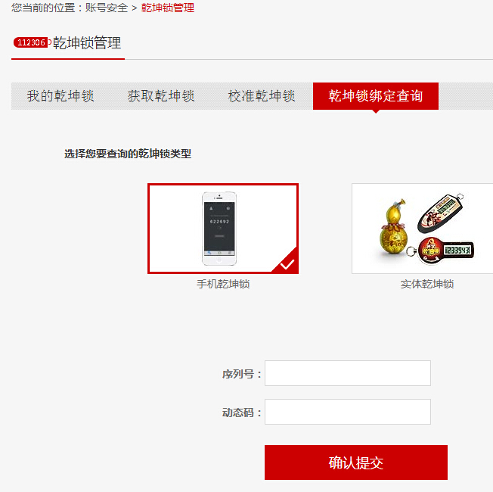Image resolution: width=493 pixels, height=492 pixels.
Task: Focus the 序列号 input field
Action: tap(347, 373)
